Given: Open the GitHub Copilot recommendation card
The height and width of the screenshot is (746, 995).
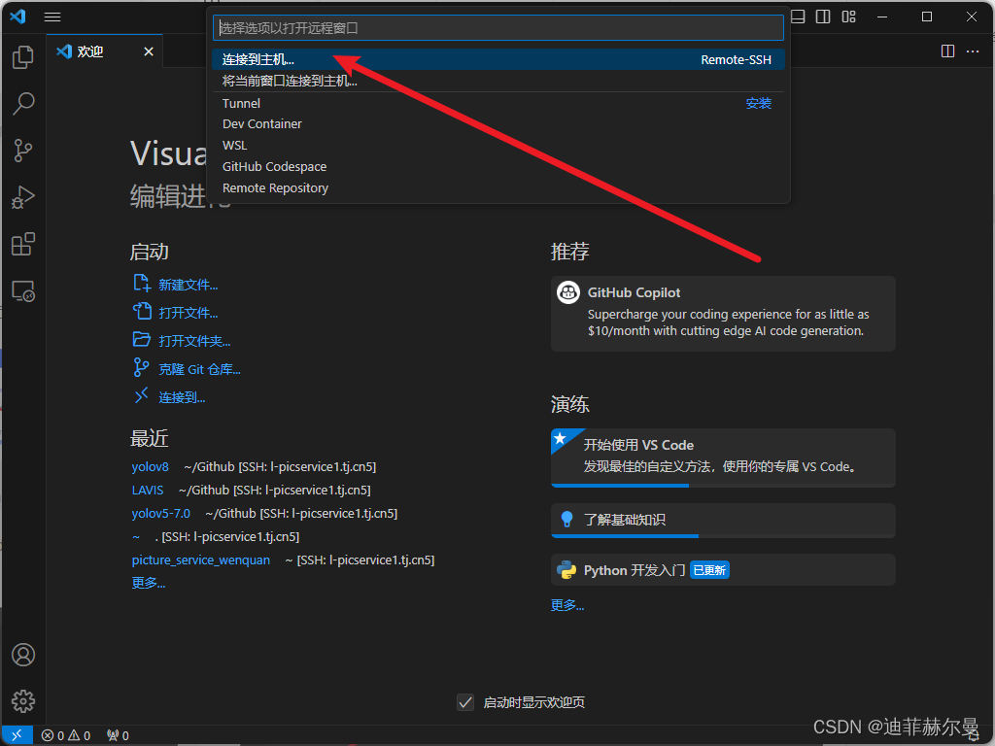Looking at the screenshot, I should 723,314.
